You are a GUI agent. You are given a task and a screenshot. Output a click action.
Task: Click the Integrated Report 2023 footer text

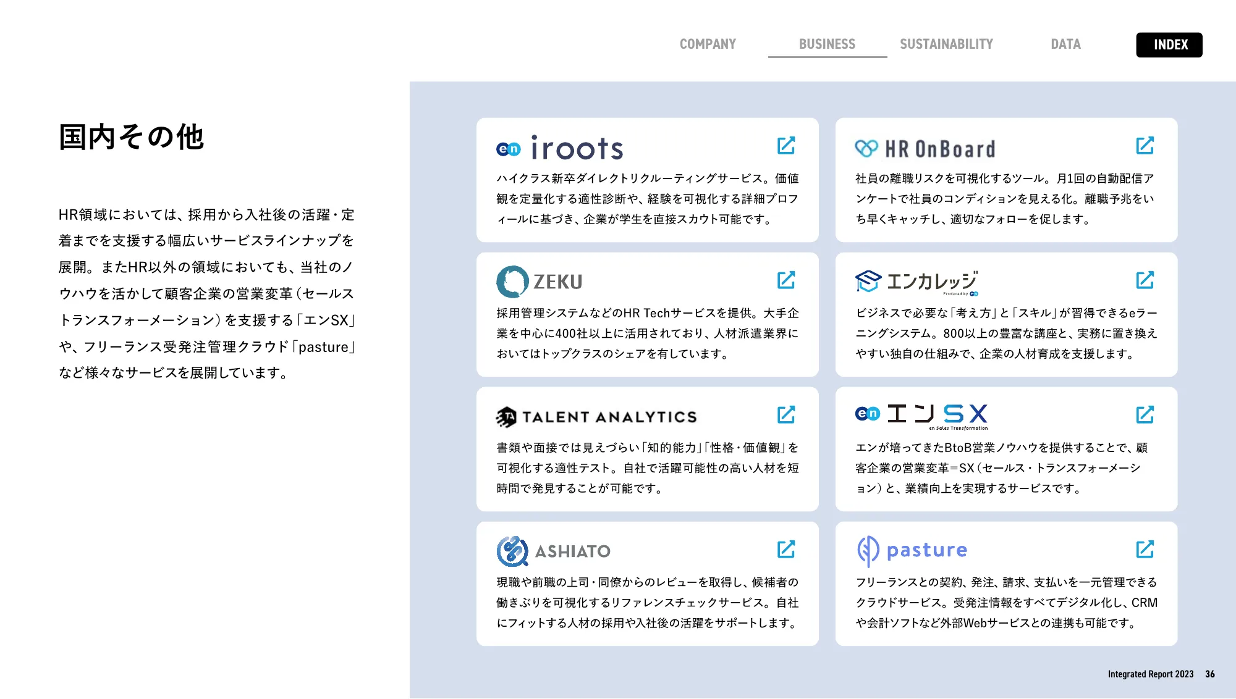pos(1150,674)
